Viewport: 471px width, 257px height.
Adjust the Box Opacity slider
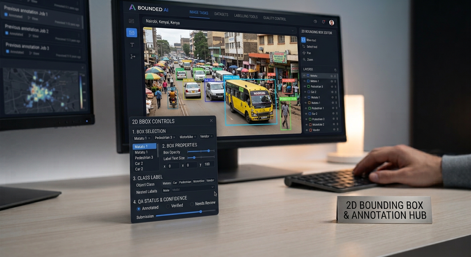(201, 151)
